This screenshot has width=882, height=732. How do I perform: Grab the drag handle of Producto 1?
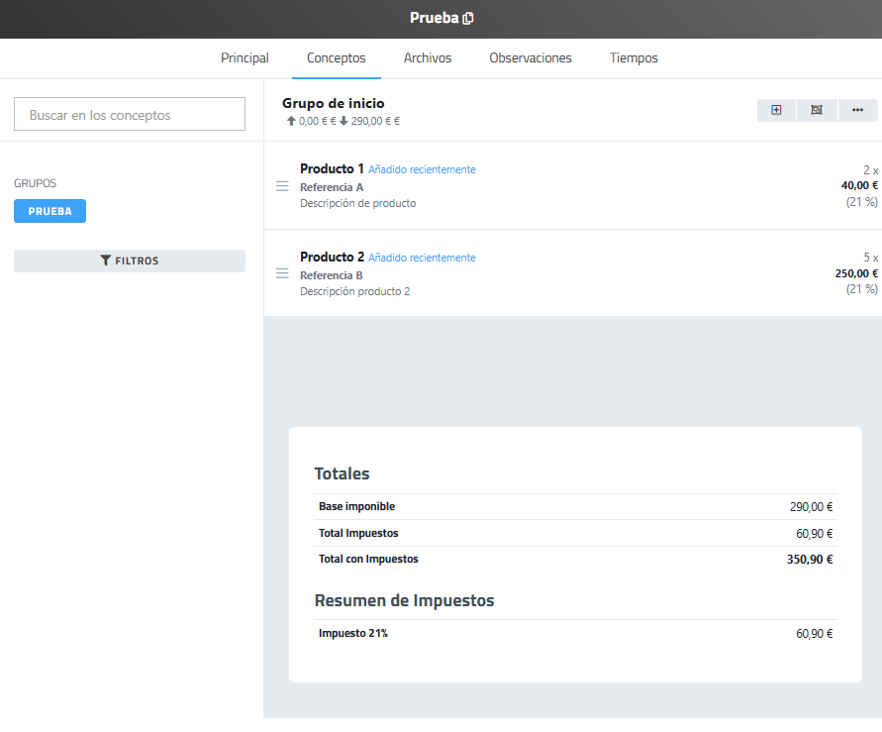[282, 186]
